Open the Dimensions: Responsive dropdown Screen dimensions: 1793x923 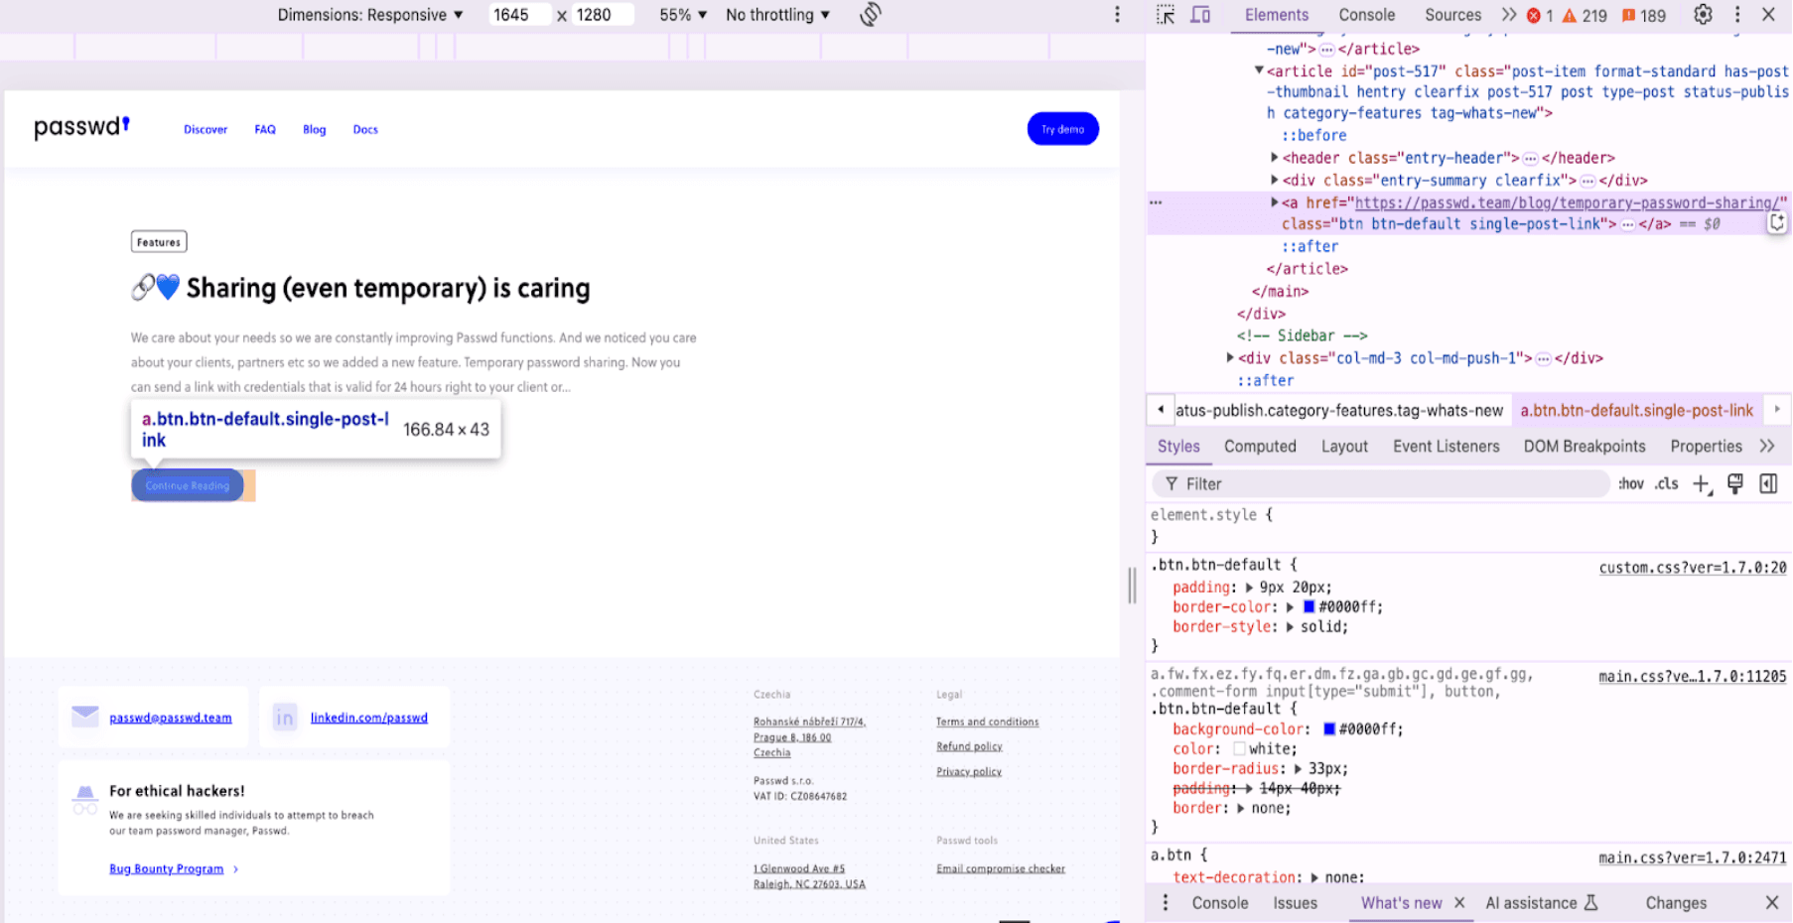click(x=370, y=15)
